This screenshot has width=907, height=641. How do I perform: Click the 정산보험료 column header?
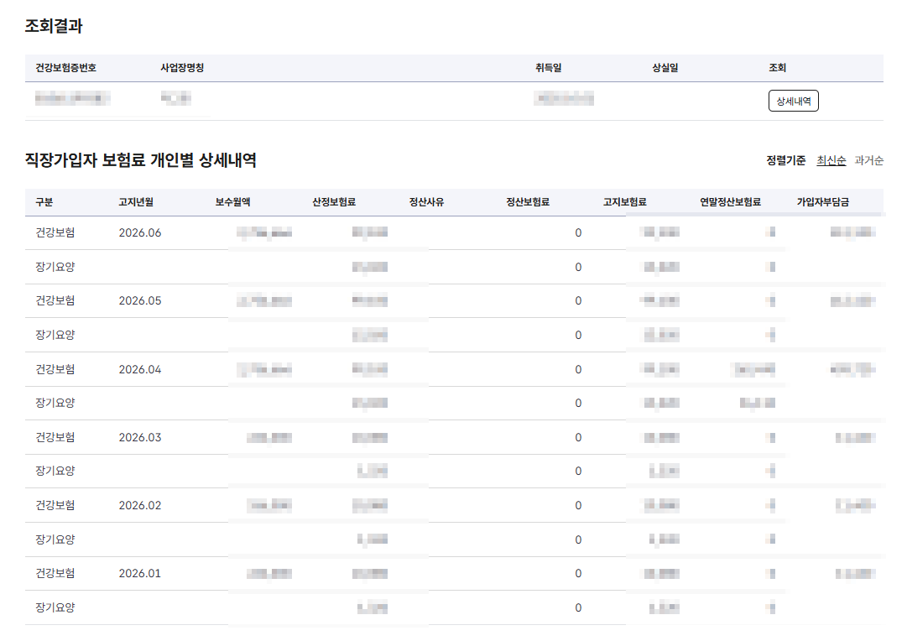click(528, 202)
